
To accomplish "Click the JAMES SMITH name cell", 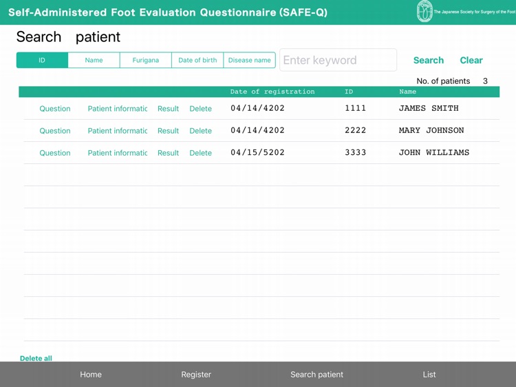I will [x=429, y=108].
